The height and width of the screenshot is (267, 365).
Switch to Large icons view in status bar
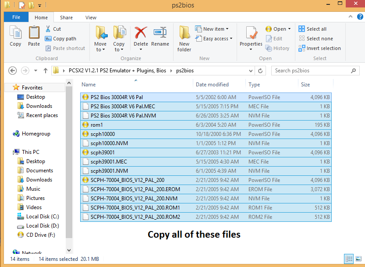coord(358,259)
